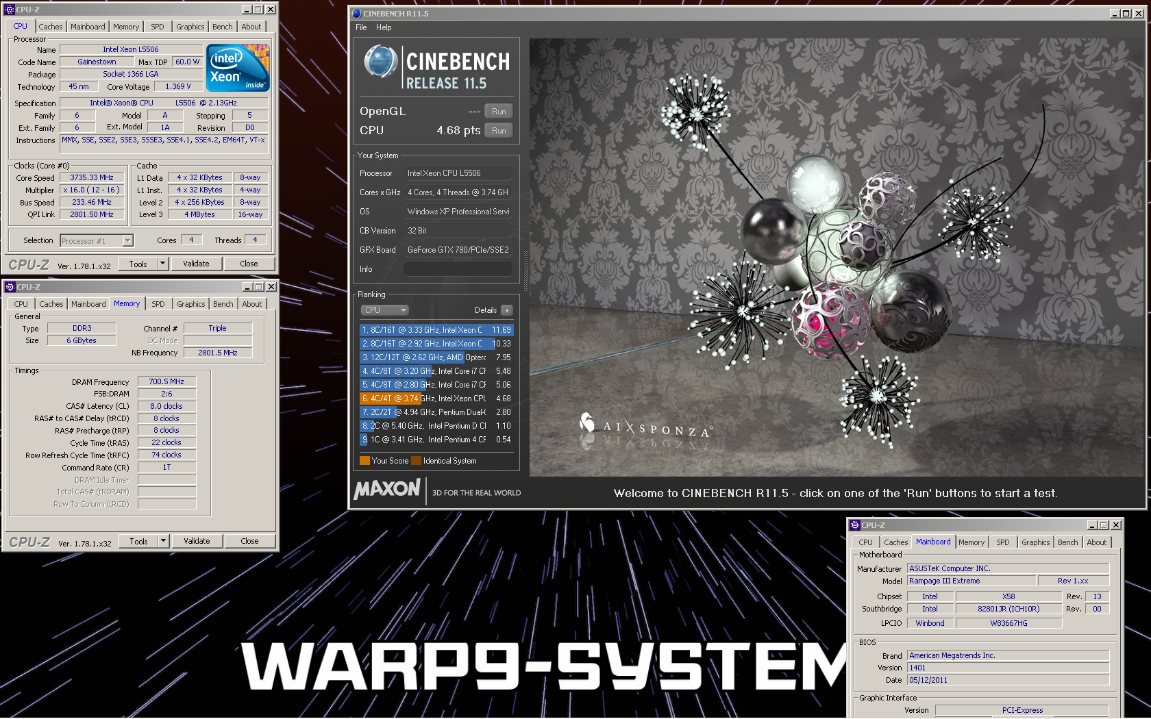1151x719 pixels.
Task: Open the File menu in Cinebench
Action: click(361, 27)
